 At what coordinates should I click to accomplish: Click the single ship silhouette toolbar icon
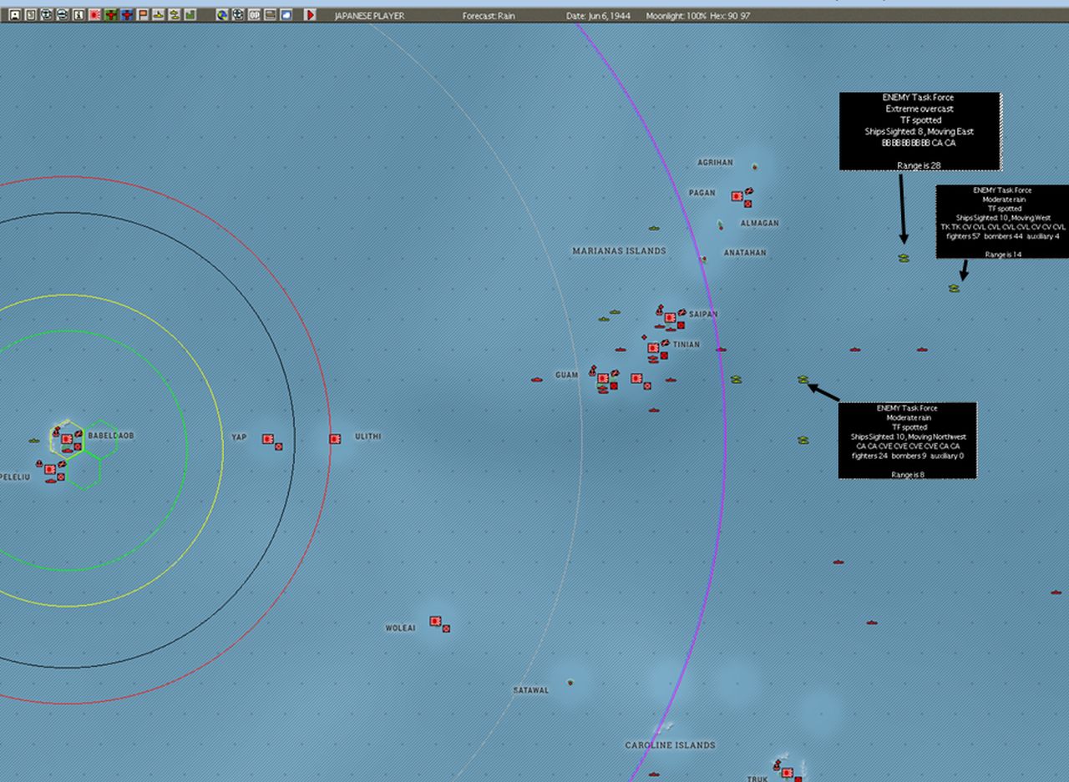click(159, 15)
